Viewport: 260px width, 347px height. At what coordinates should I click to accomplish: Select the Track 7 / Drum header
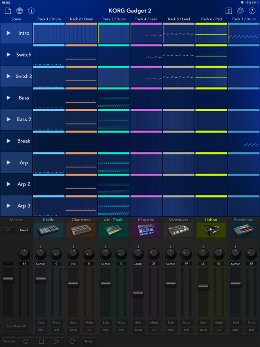click(x=244, y=19)
